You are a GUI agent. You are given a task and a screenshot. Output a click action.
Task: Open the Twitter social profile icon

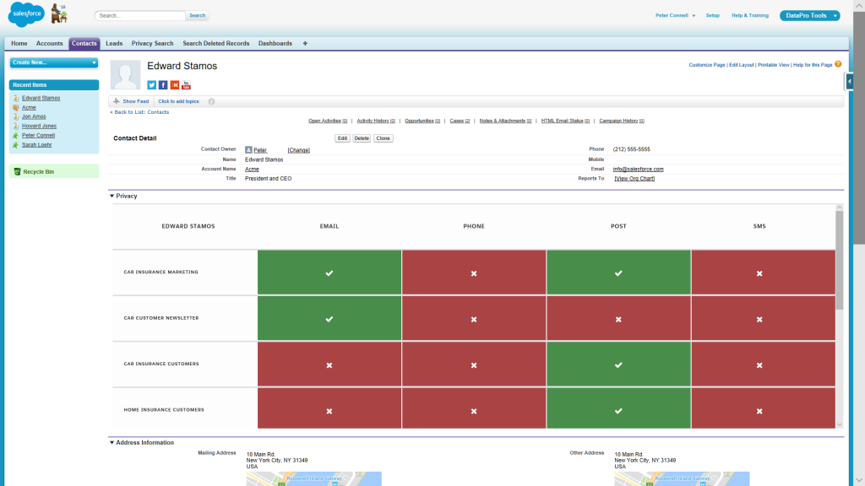152,84
